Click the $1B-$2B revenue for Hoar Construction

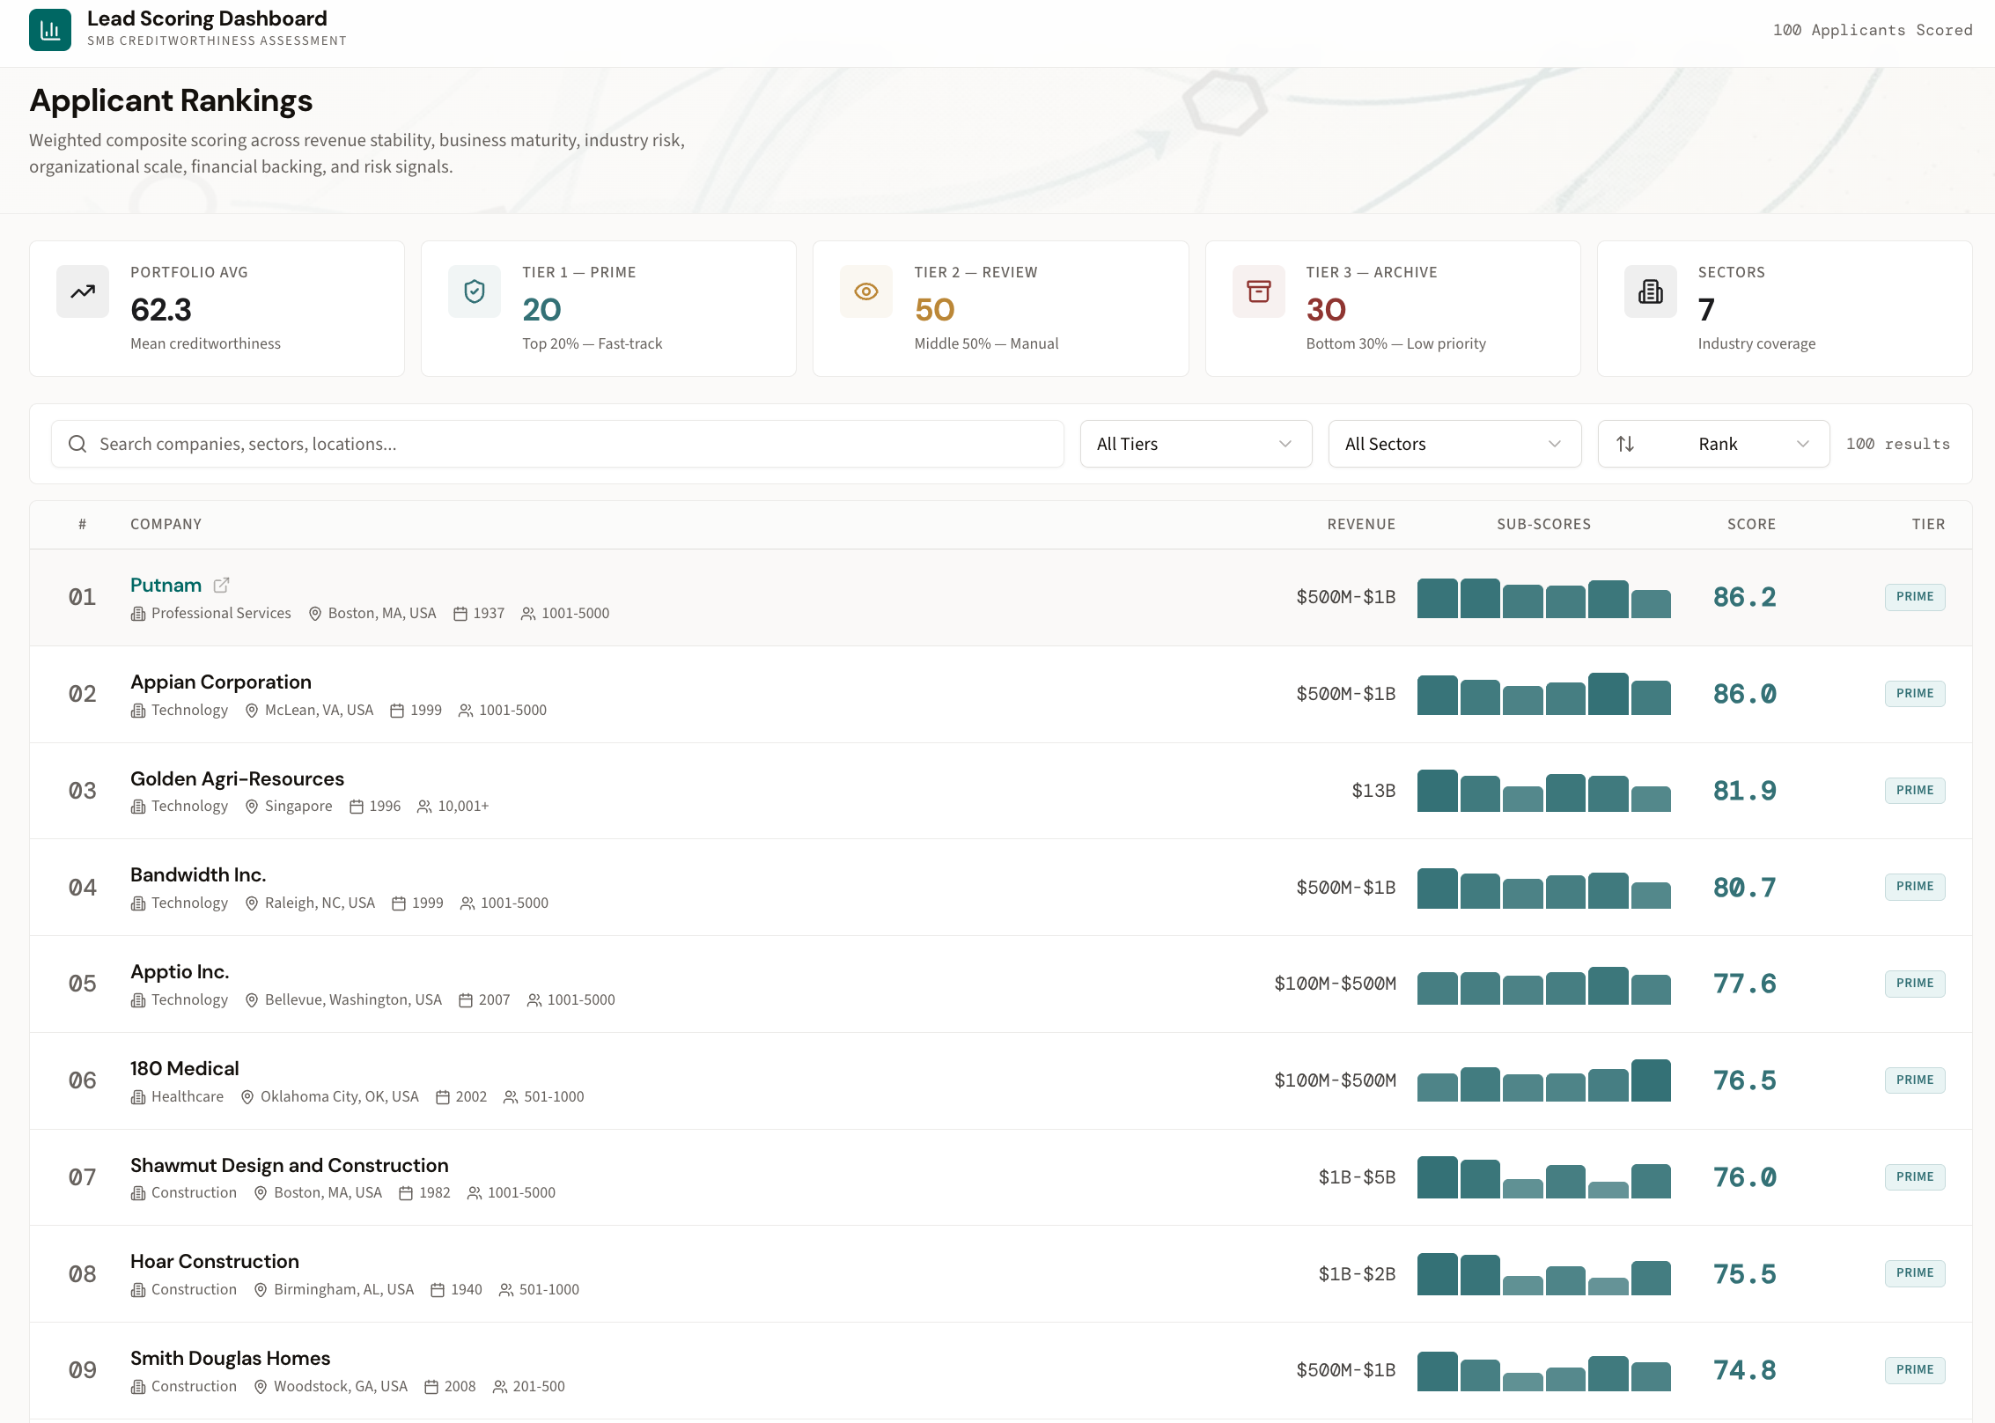(1357, 1274)
